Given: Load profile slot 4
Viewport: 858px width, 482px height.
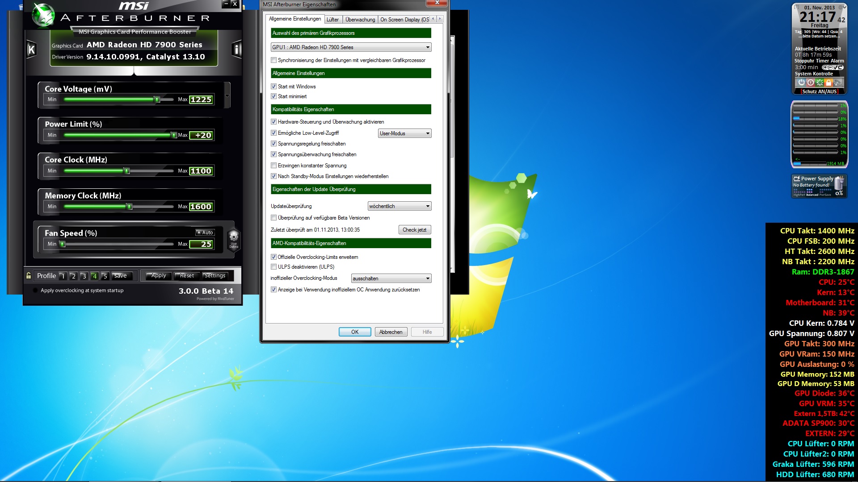Looking at the screenshot, I should click(94, 276).
